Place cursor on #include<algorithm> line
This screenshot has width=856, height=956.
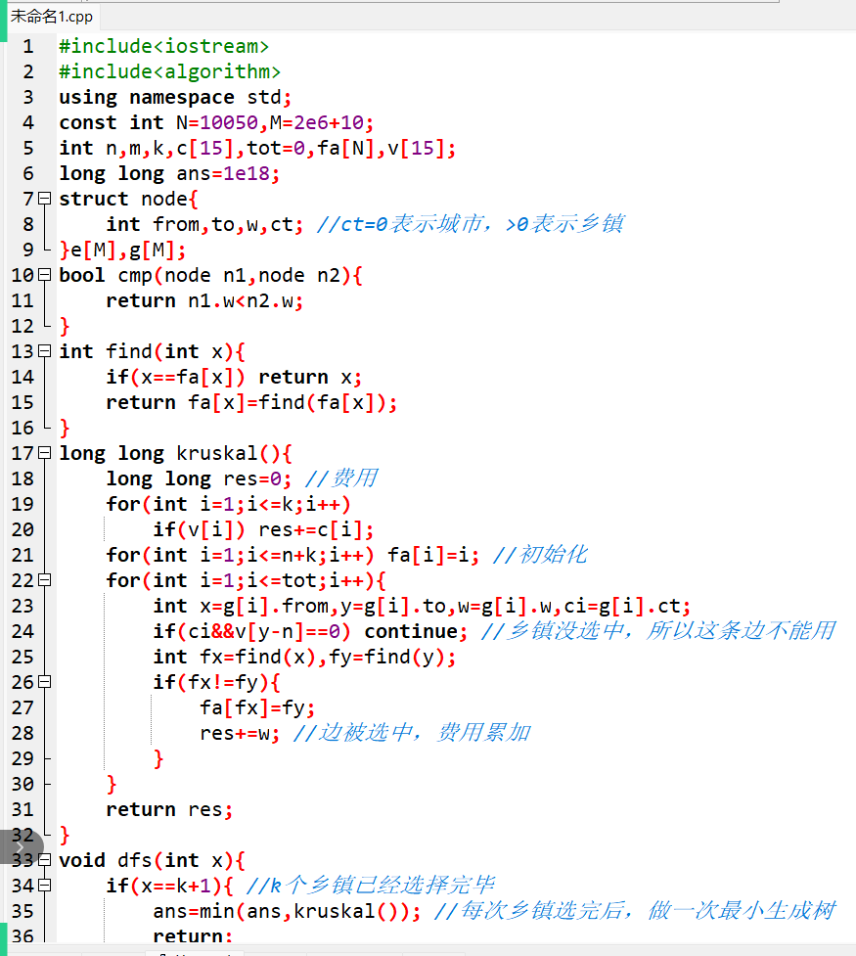coord(169,71)
